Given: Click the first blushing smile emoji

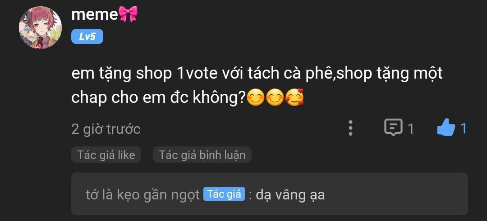Looking at the screenshot, I should pos(256,97).
